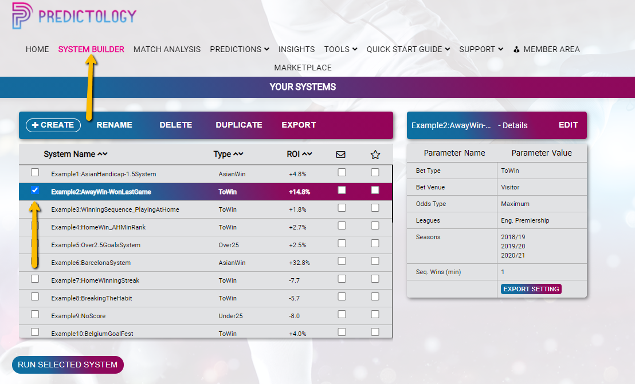635x384 pixels.
Task: Toggle favorite checkbox for Example6:BarcelonaSystem
Action: pyautogui.click(x=375, y=261)
